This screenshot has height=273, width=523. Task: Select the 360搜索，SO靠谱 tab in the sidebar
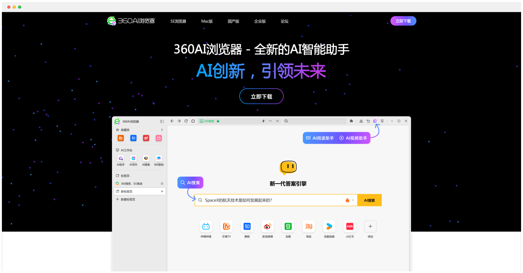(140, 184)
